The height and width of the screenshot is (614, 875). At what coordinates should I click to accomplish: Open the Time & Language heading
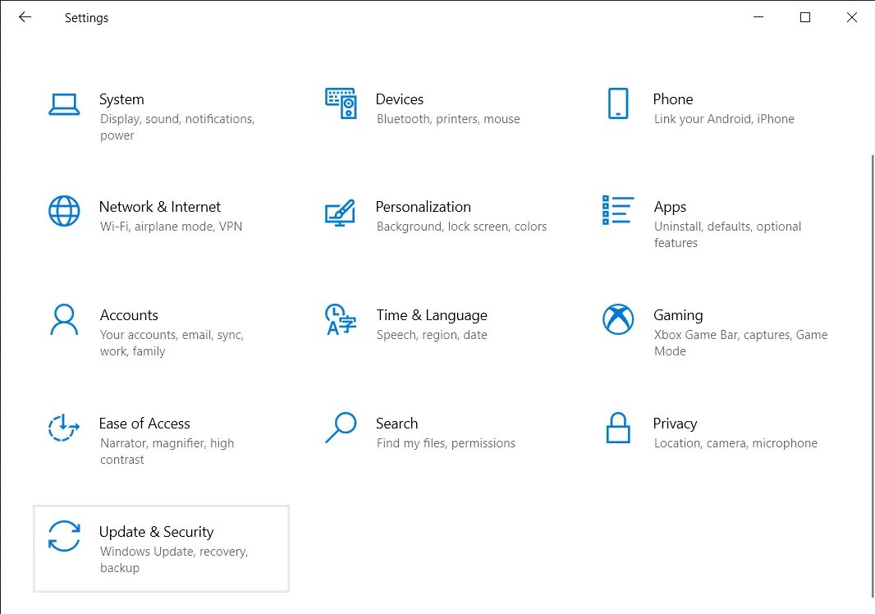[432, 316]
